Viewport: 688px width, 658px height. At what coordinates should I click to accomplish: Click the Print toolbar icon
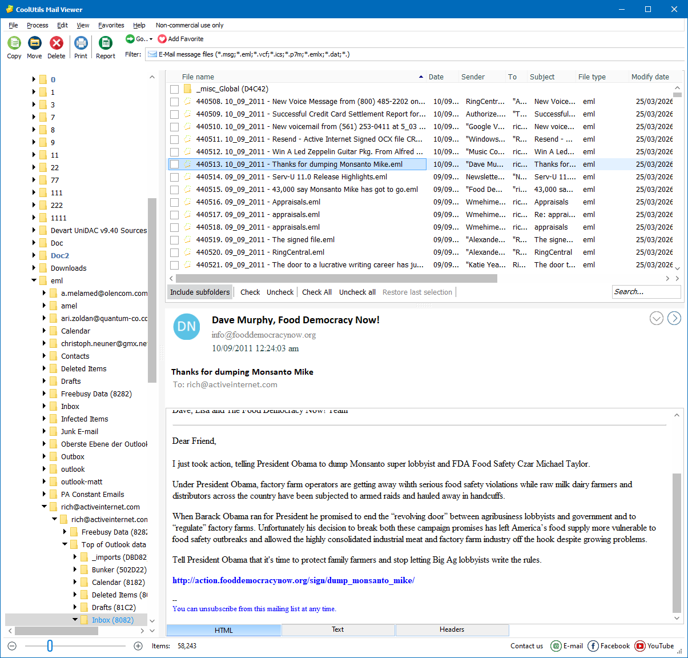click(x=81, y=43)
